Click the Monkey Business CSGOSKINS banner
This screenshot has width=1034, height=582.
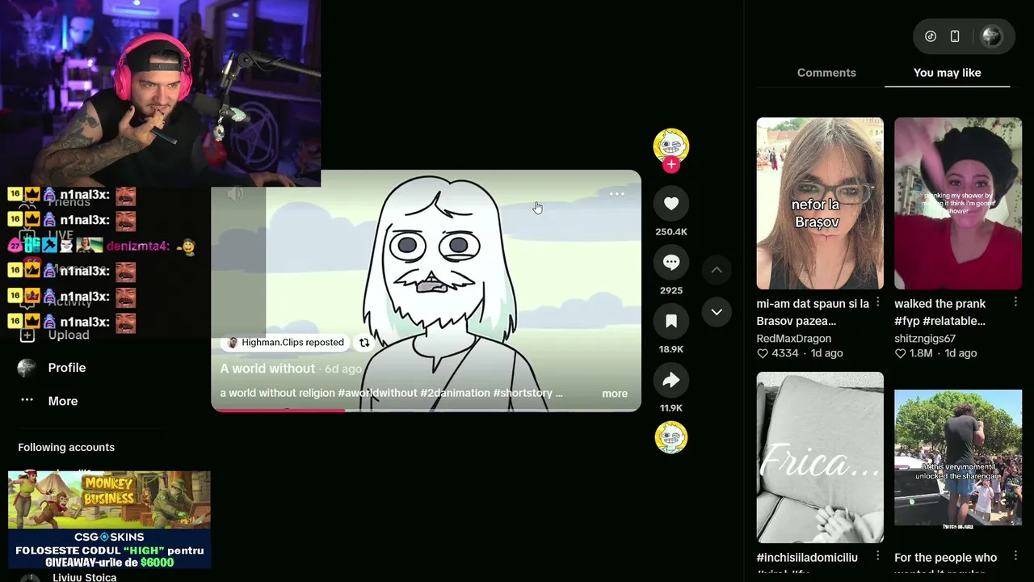click(x=109, y=520)
